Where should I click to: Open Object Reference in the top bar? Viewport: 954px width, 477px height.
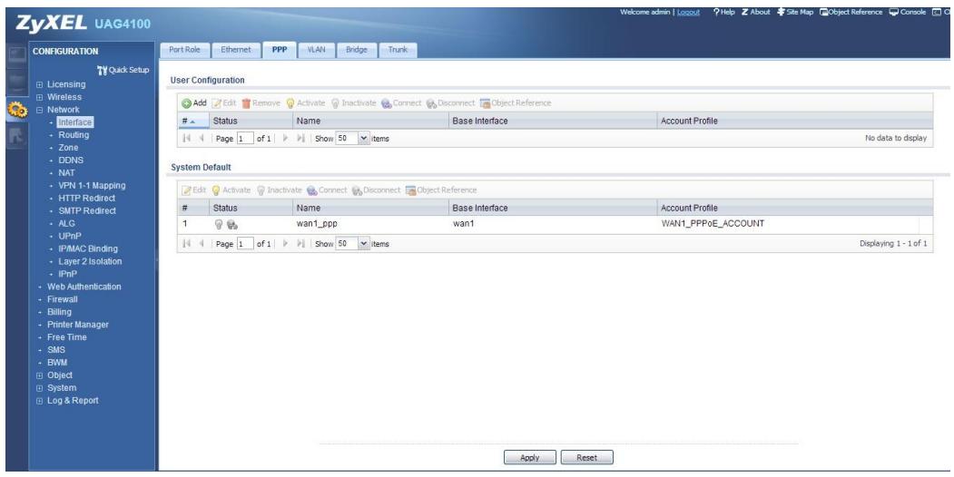pos(851,12)
